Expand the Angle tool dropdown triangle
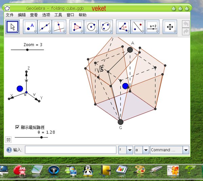This screenshot has width=203, height=181. (x=128, y=32)
